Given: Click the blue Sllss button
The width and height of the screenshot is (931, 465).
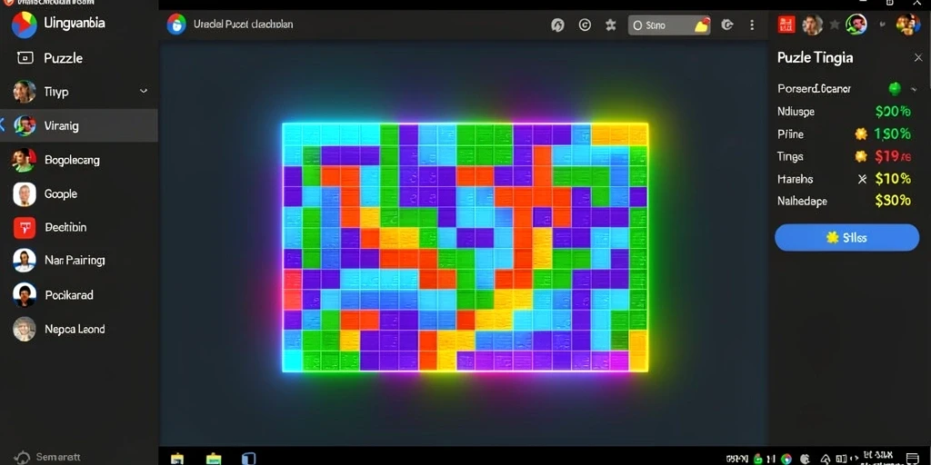Looking at the screenshot, I should coord(846,238).
